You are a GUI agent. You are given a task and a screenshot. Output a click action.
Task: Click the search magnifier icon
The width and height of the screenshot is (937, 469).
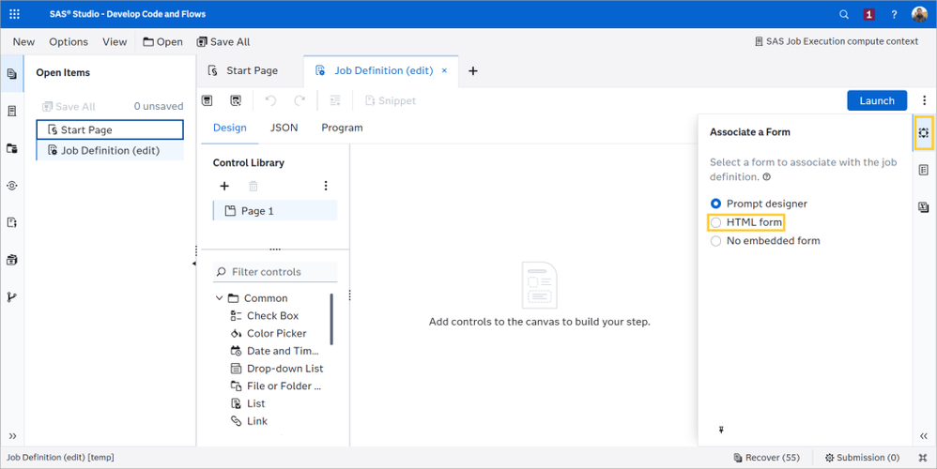(844, 14)
